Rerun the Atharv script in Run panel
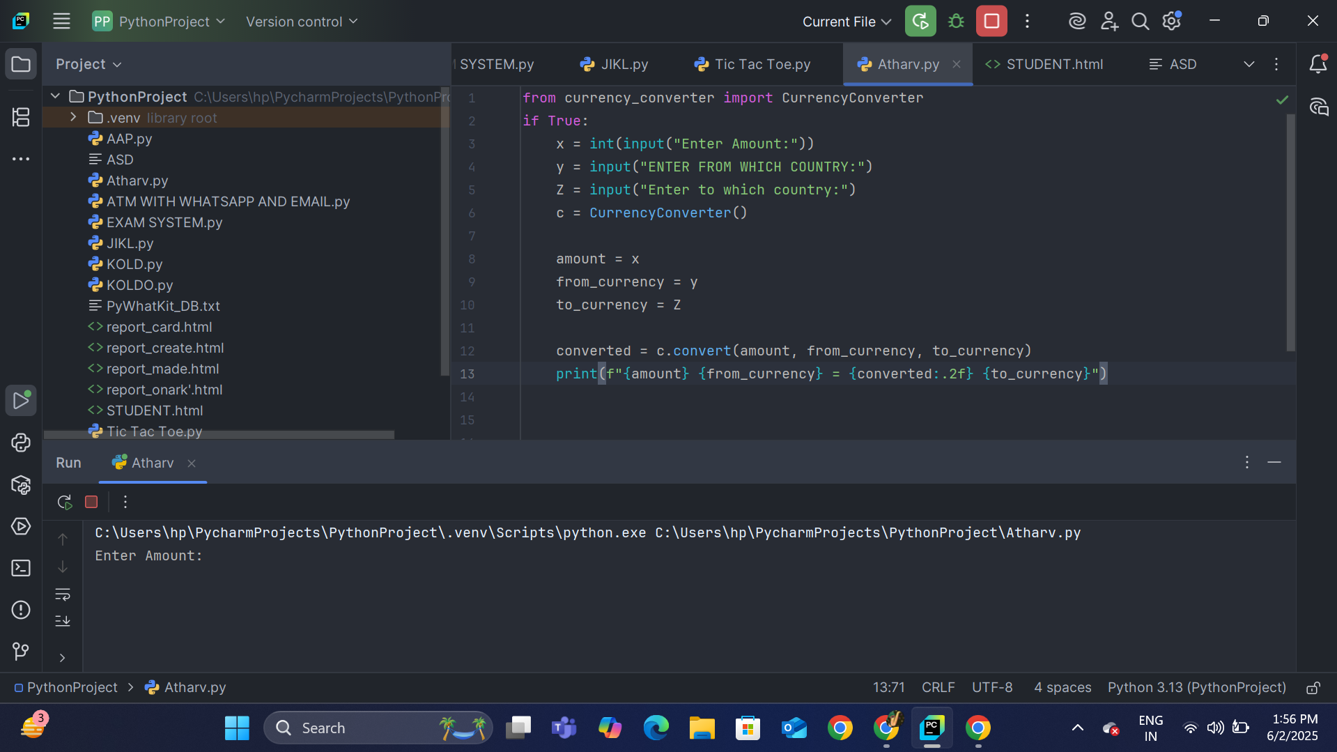Image resolution: width=1337 pixels, height=752 pixels. pos(65,502)
